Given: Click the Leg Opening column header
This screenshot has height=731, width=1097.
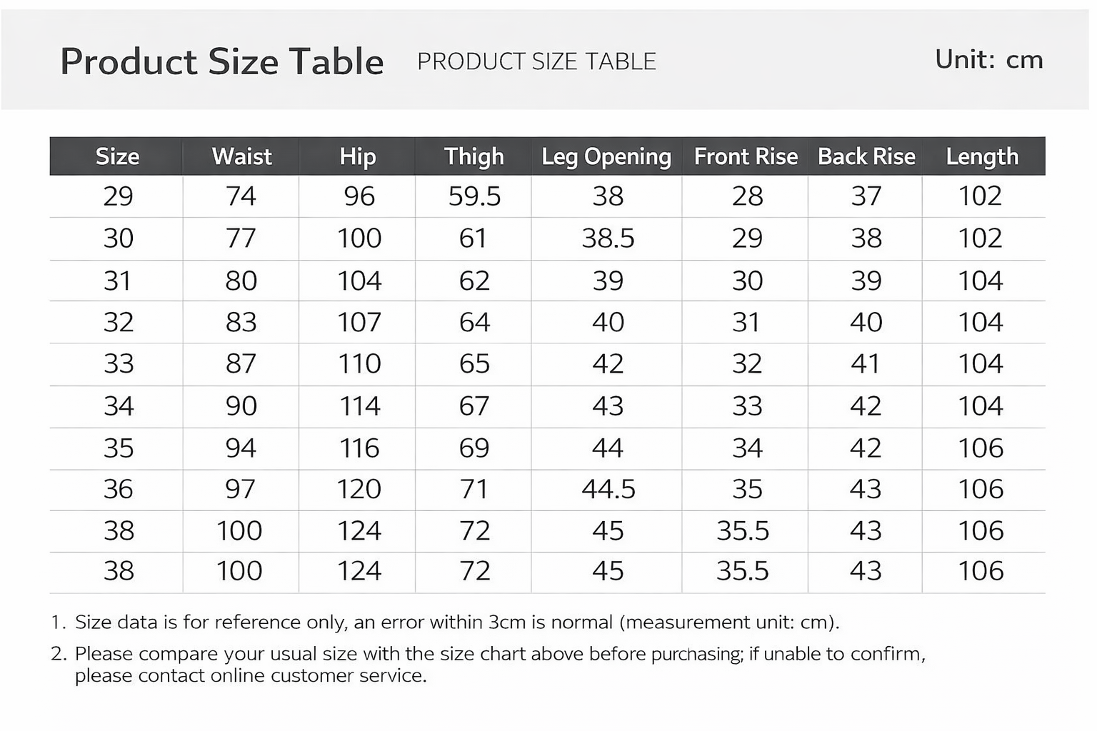Looking at the screenshot, I should [606, 156].
